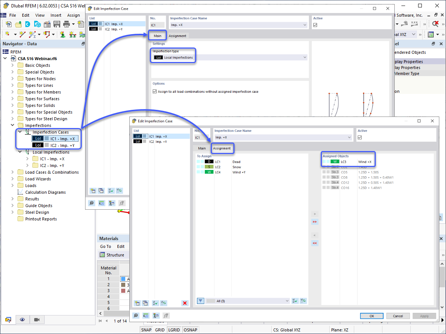
Task: Click No. field IC1 in front dialog
Action: tap(201, 137)
